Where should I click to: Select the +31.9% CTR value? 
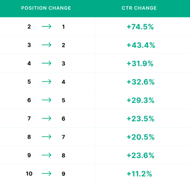[x=140, y=63]
